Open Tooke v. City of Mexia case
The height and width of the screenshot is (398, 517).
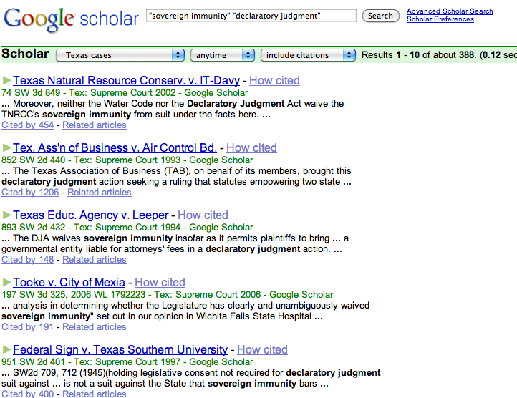click(69, 282)
